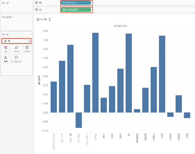Select the 保管箱 bar
Screen dimensions: 195x154
click(x=179, y=104)
